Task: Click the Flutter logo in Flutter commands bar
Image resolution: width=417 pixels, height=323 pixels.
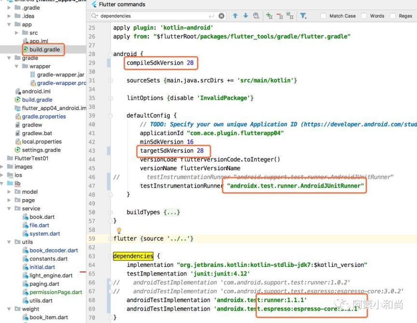Action: 94,4
